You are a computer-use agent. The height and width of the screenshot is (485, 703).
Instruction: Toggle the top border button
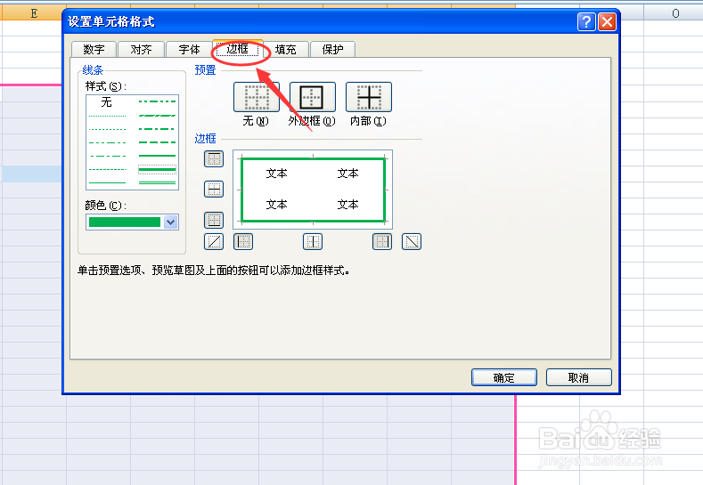click(214, 158)
